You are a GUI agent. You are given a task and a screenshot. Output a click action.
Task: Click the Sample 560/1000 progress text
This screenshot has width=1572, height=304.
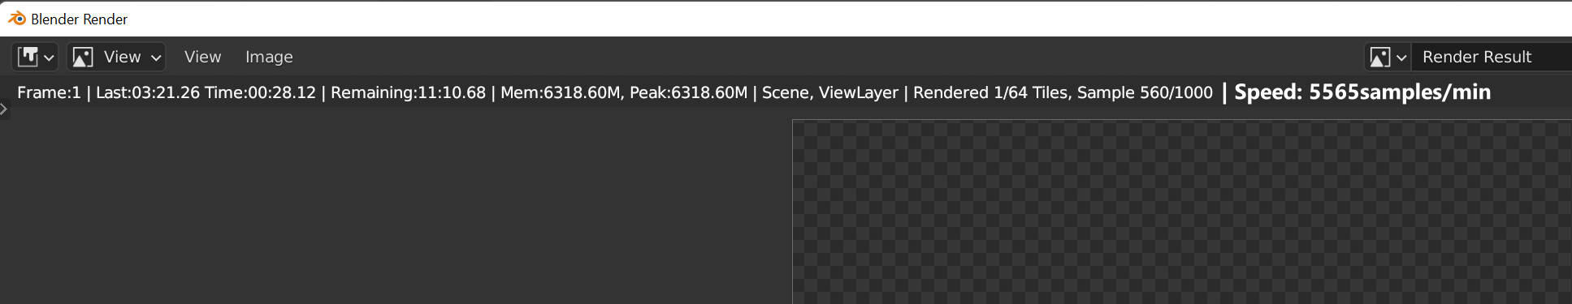[1145, 92]
